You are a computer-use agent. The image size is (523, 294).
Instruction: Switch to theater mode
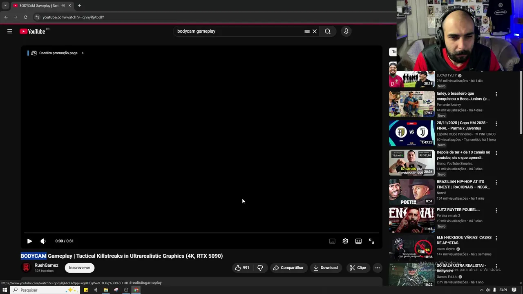358,241
